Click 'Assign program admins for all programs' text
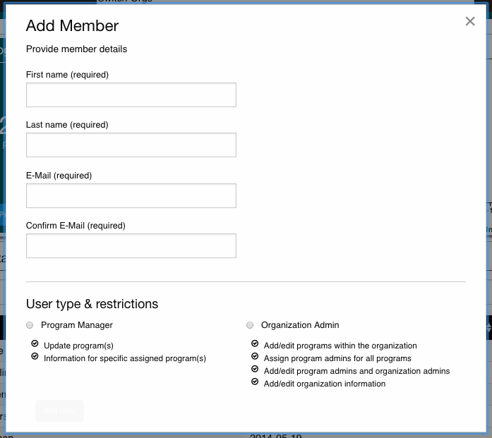Screen dimensions: 492x438 (337, 358)
